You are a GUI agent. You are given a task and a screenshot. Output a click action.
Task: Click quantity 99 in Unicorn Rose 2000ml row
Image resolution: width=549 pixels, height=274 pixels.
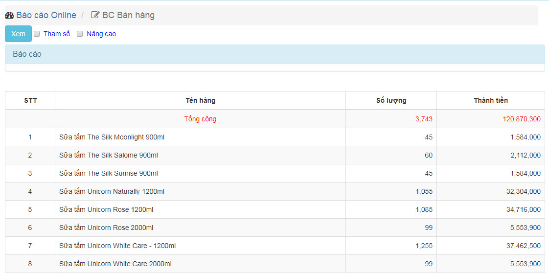(429, 228)
